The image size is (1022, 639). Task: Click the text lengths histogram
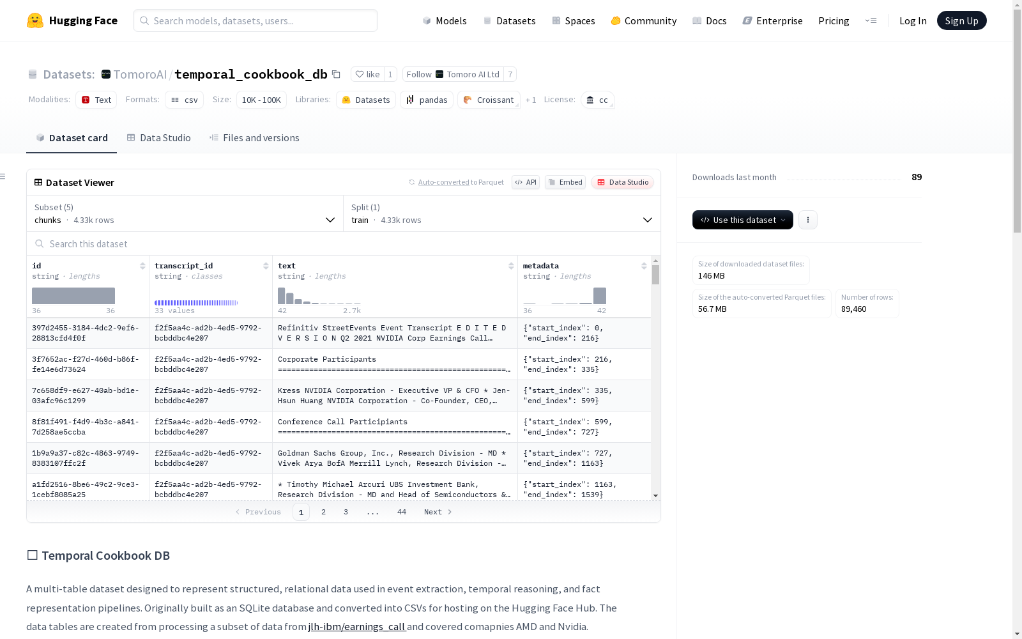[x=319, y=296]
